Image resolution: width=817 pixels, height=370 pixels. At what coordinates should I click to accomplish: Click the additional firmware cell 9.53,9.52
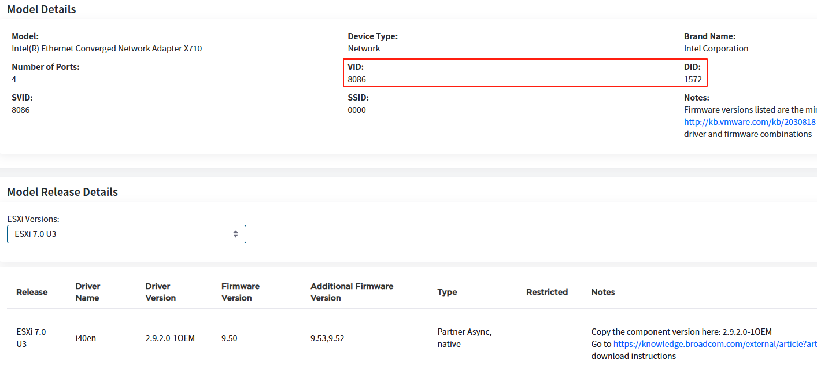(327, 338)
